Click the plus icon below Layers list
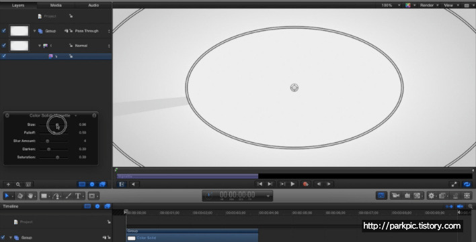 (x=8, y=184)
